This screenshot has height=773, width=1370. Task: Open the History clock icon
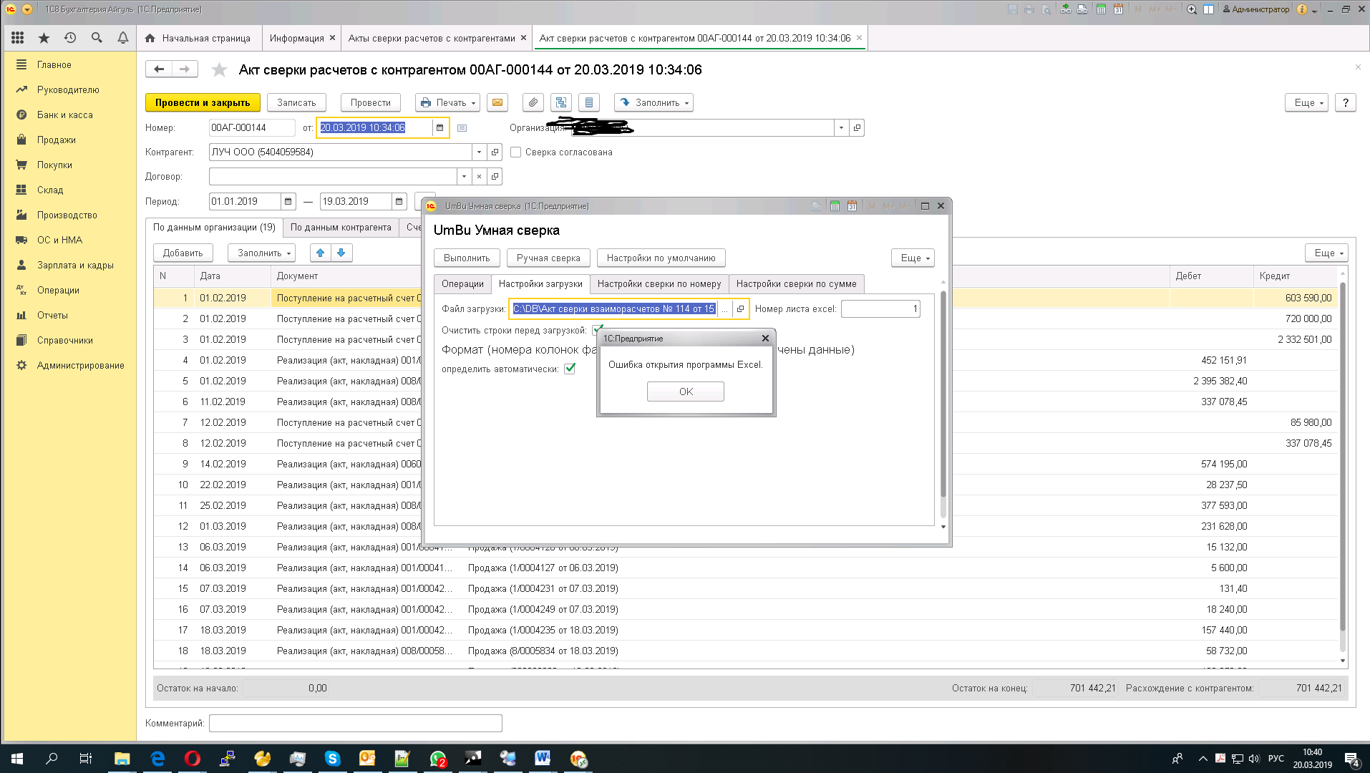coord(70,38)
